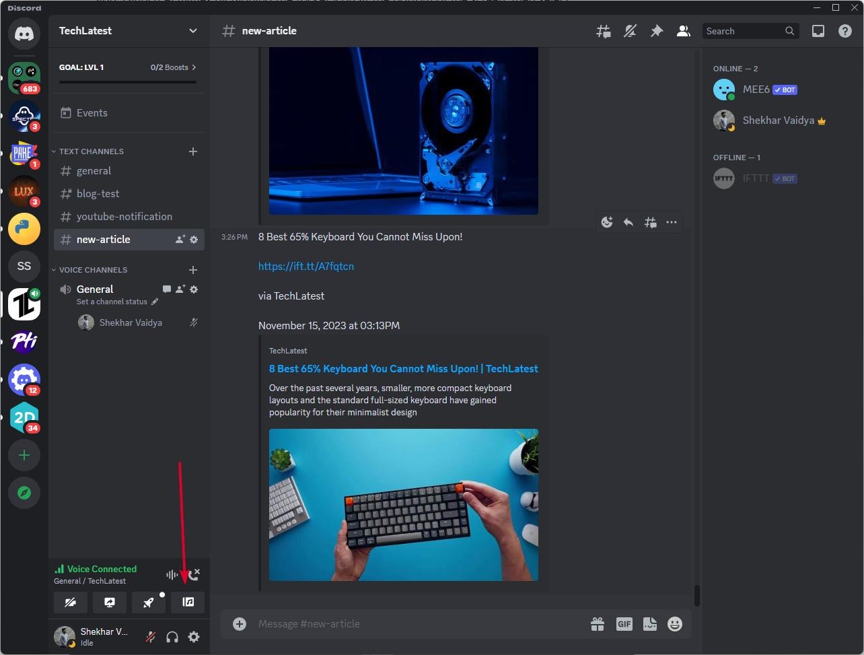
Task: Toggle microphone mute
Action: pyautogui.click(x=151, y=637)
